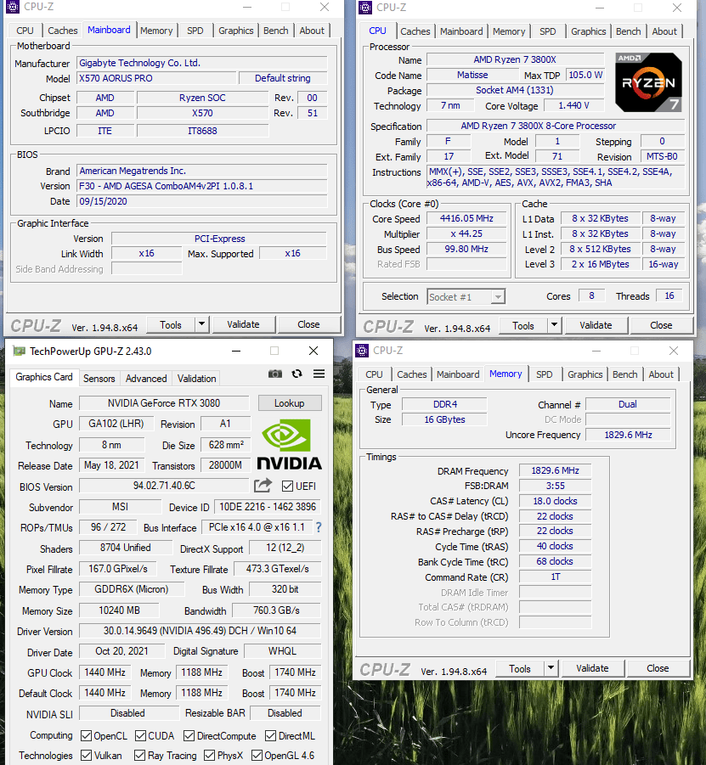Screen dimensions: 706x765
Task: Click the Bandwidth 760.3 GB/s value
Action: (276, 610)
